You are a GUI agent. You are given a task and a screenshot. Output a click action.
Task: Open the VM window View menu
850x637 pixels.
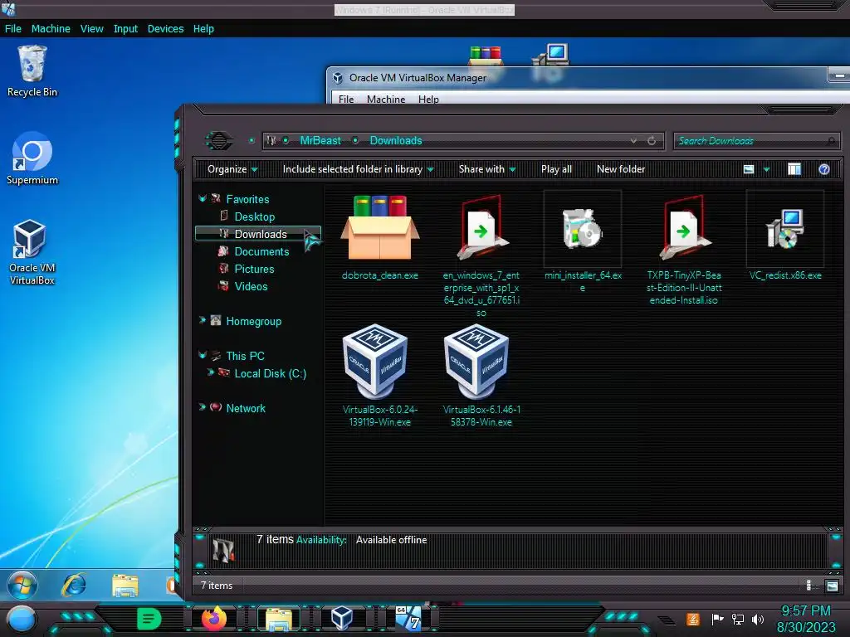[91, 29]
